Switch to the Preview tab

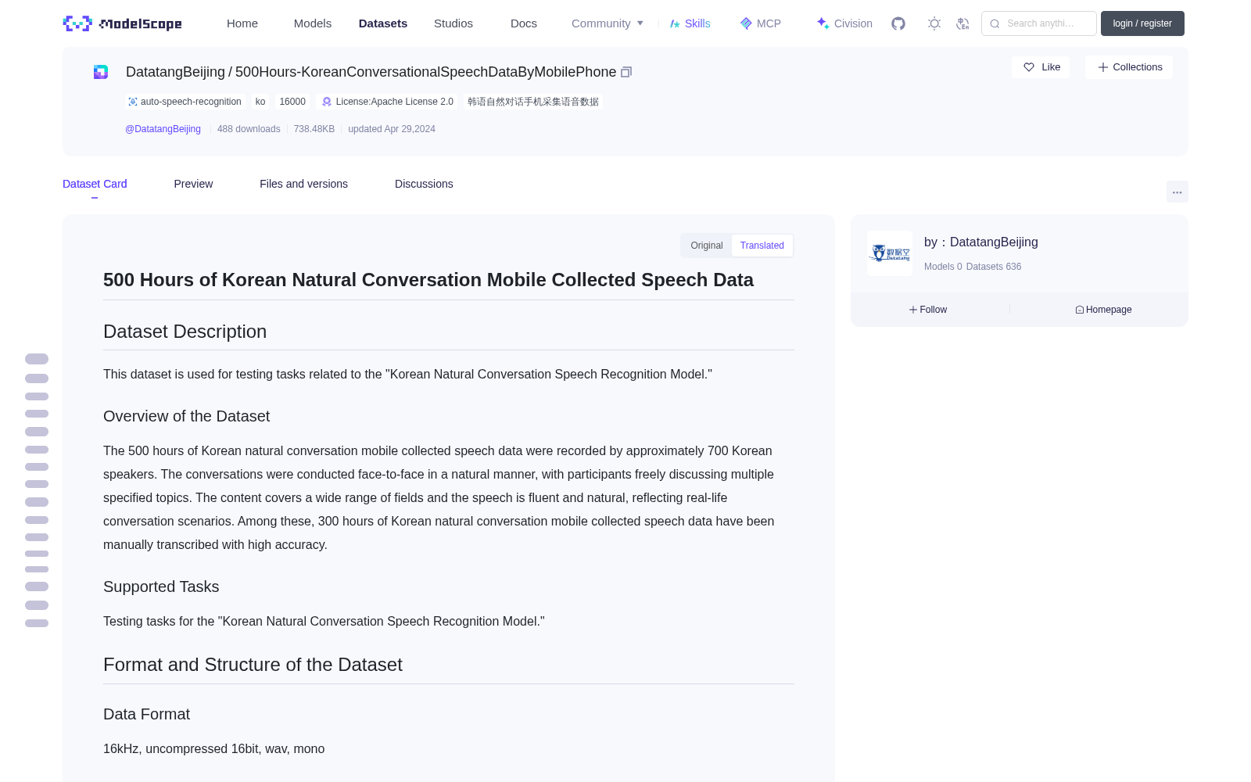click(193, 184)
